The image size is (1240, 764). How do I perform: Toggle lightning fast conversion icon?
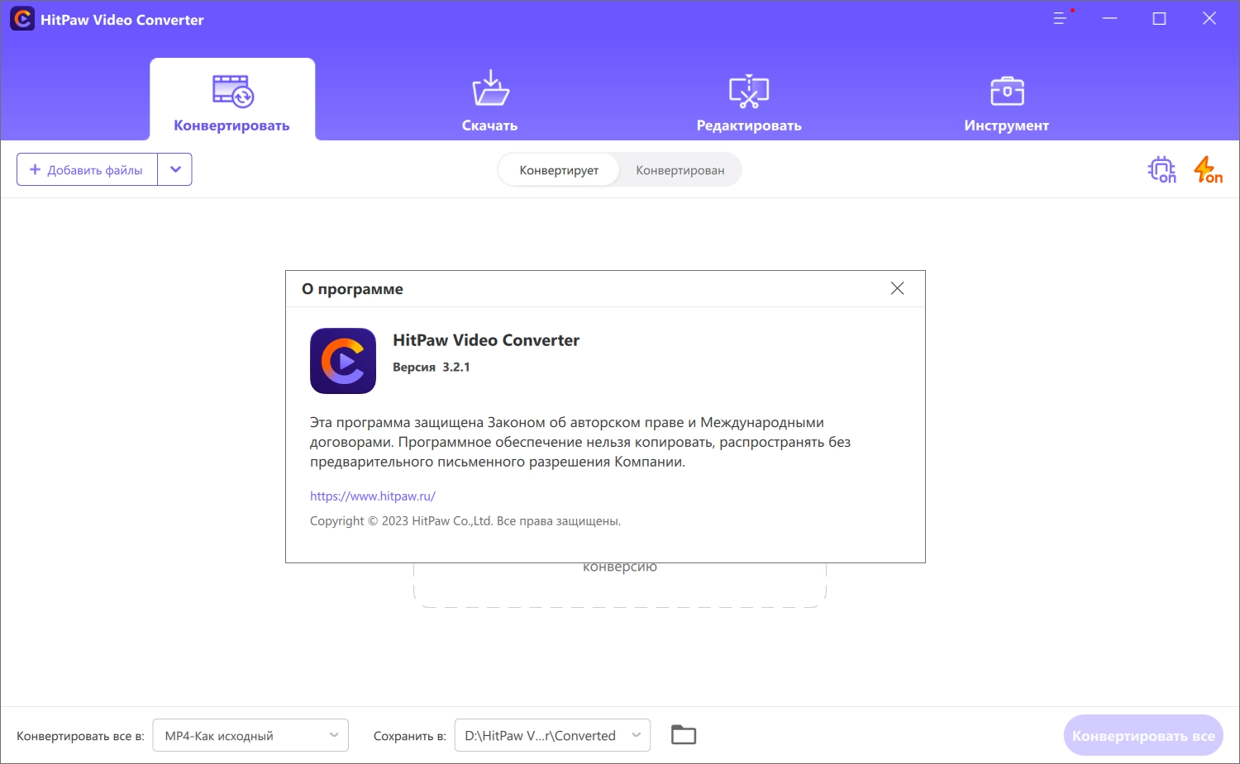1208,169
